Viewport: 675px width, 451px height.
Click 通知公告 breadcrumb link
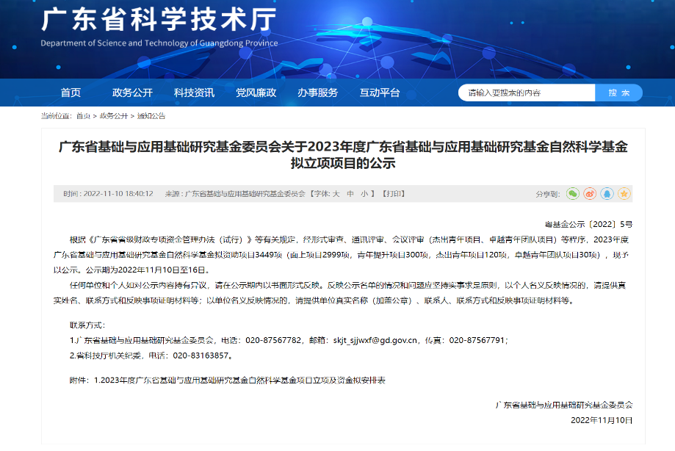point(150,116)
